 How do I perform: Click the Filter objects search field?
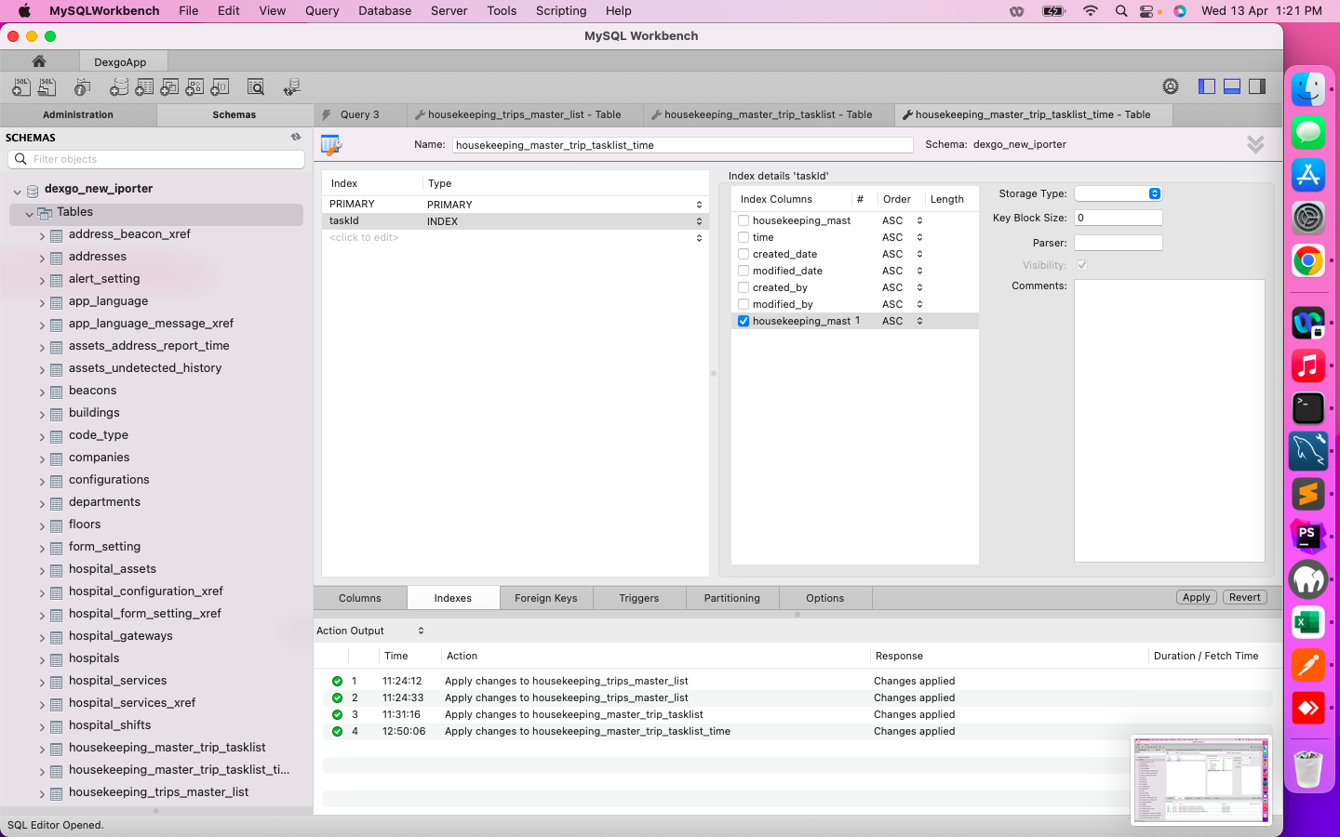pos(156,159)
